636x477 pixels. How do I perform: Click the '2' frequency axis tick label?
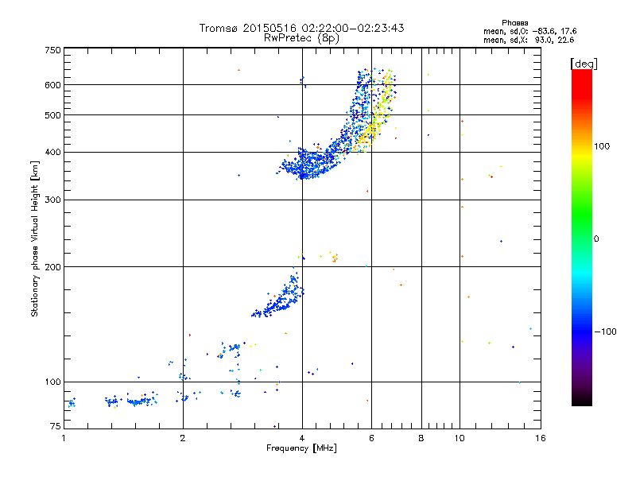(x=183, y=438)
